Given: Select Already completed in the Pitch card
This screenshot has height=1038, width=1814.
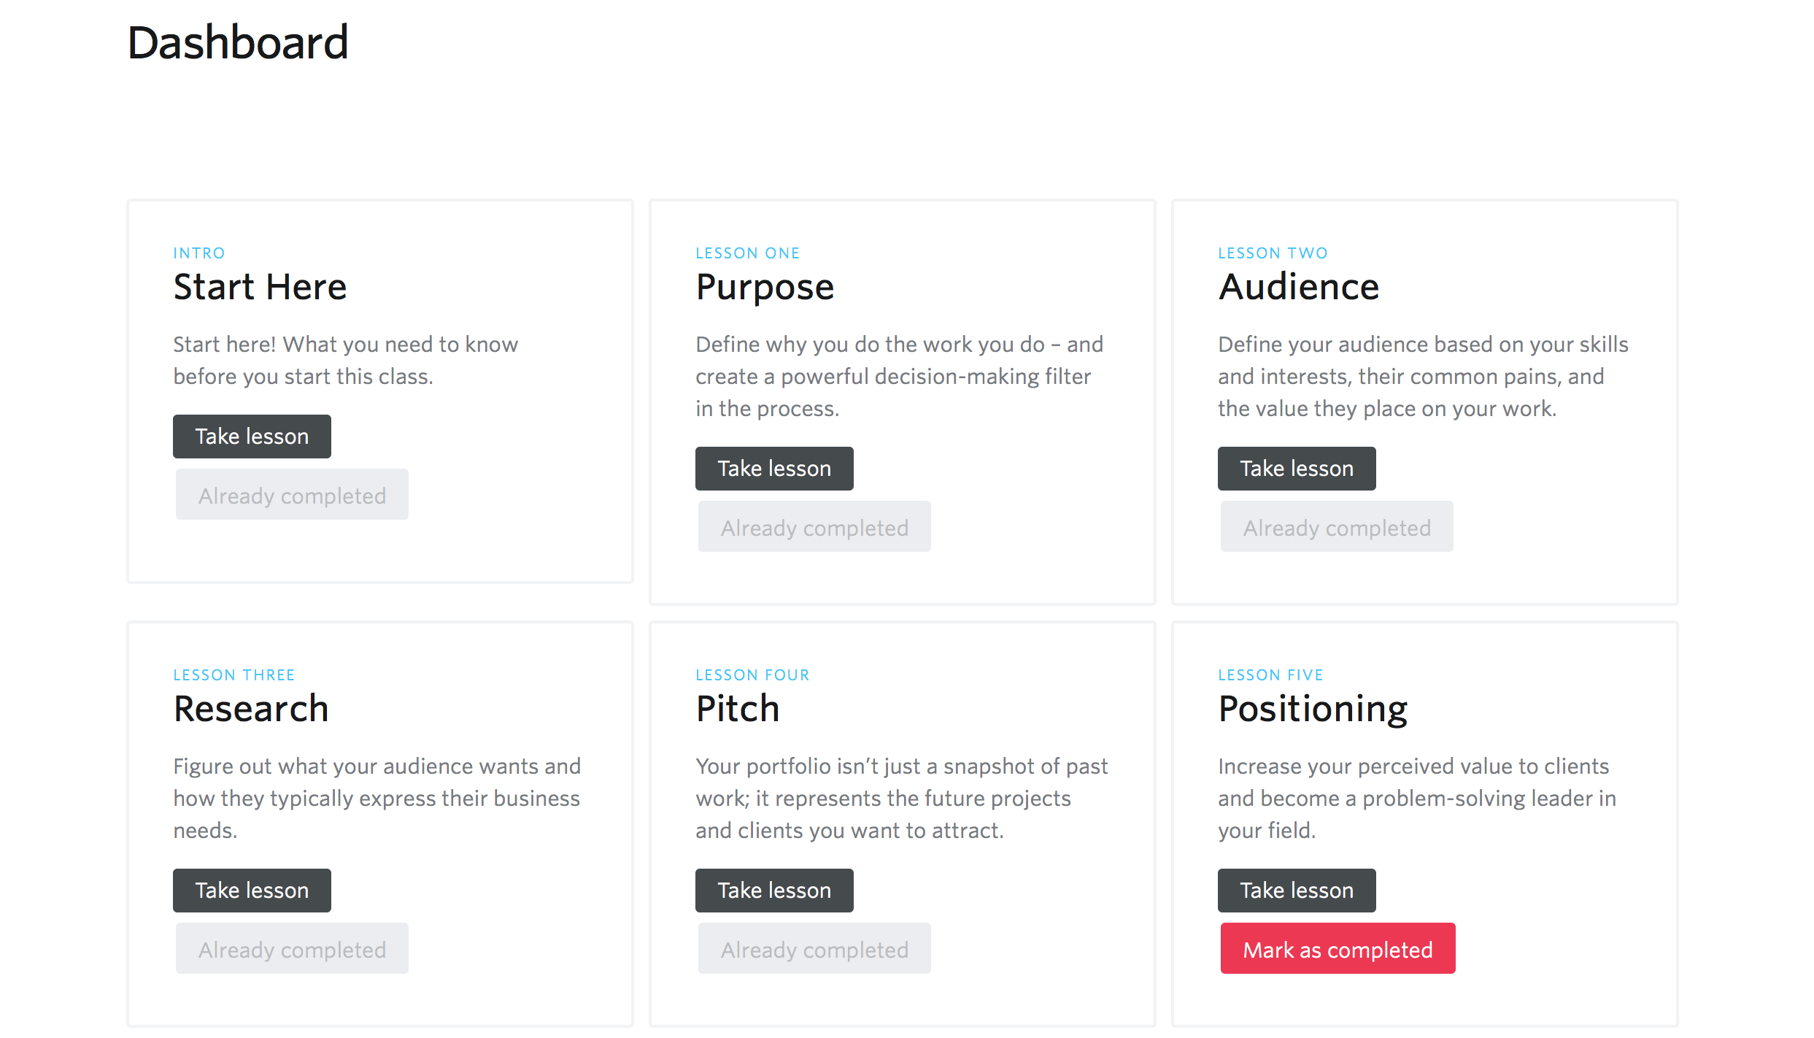Looking at the screenshot, I should pyautogui.click(x=814, y=949).
